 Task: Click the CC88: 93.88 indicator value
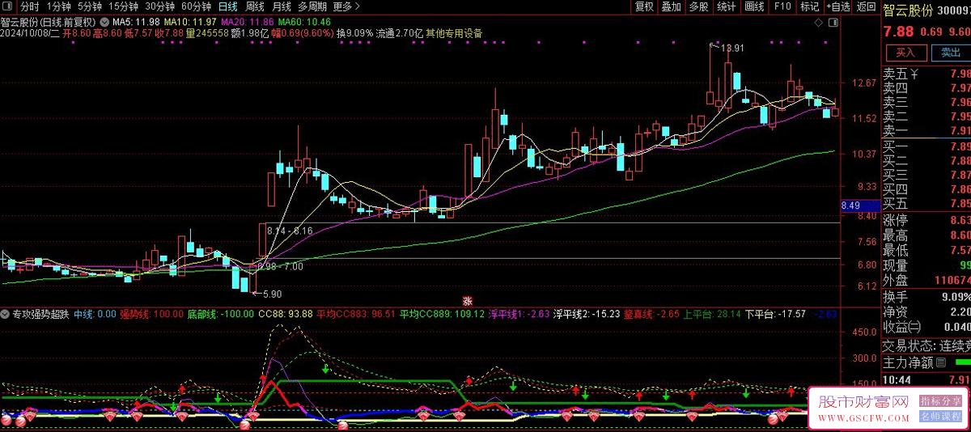coord(285,314)
